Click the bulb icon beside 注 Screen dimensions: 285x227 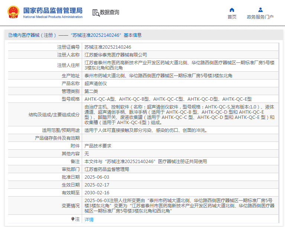[72, 219]
